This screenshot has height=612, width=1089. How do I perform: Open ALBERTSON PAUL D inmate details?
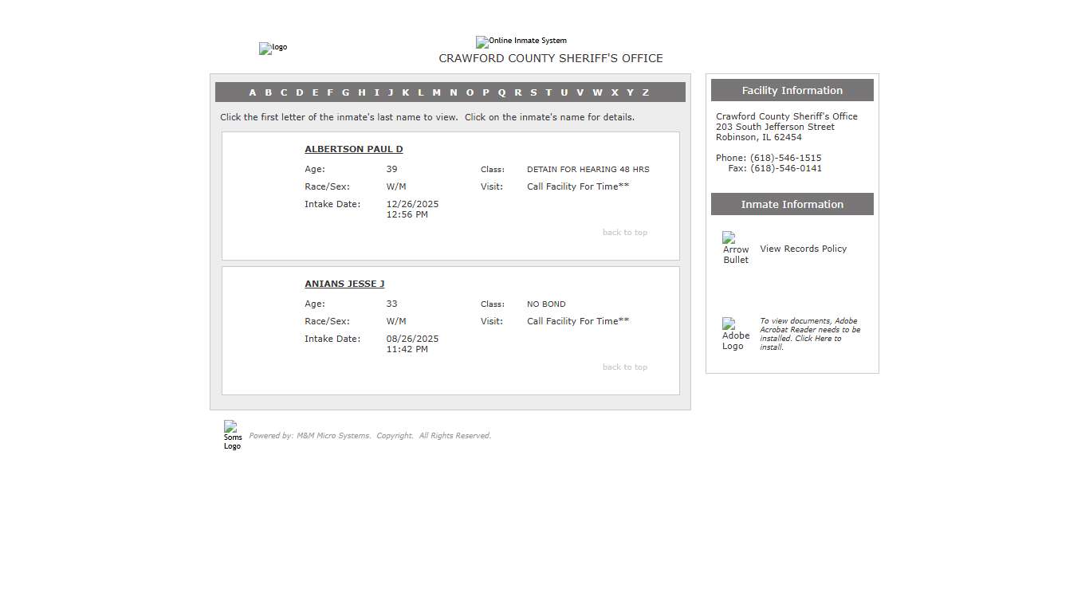point(353,149)
